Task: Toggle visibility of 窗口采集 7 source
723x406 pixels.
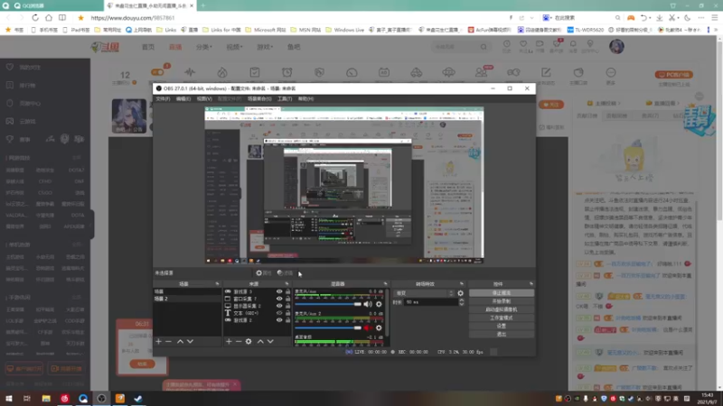Action: point(279,299)
